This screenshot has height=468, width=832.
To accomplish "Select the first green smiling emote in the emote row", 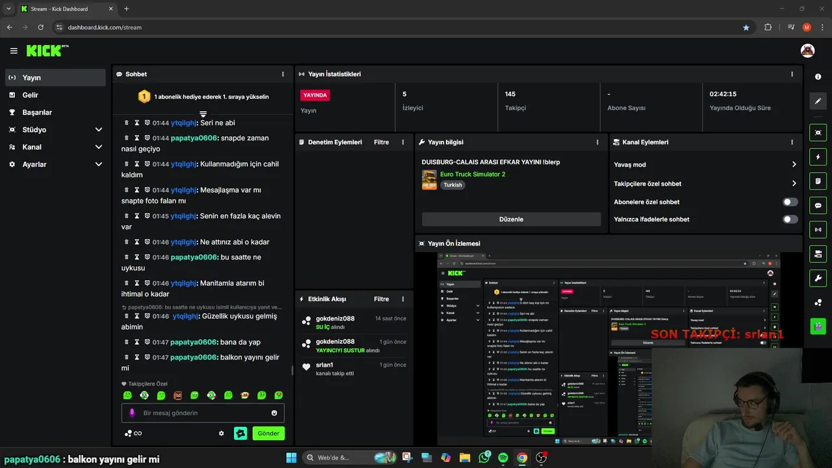I will 127,395.
